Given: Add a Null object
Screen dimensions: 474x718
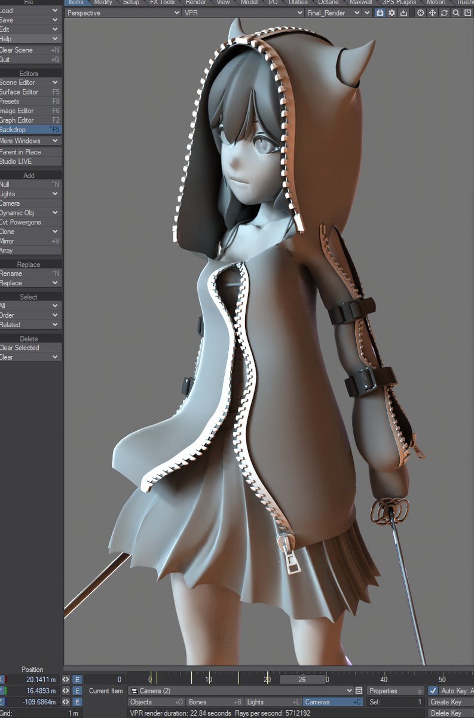Looking at the screenshot, I should pyautogui.click(x=30, y=184).
